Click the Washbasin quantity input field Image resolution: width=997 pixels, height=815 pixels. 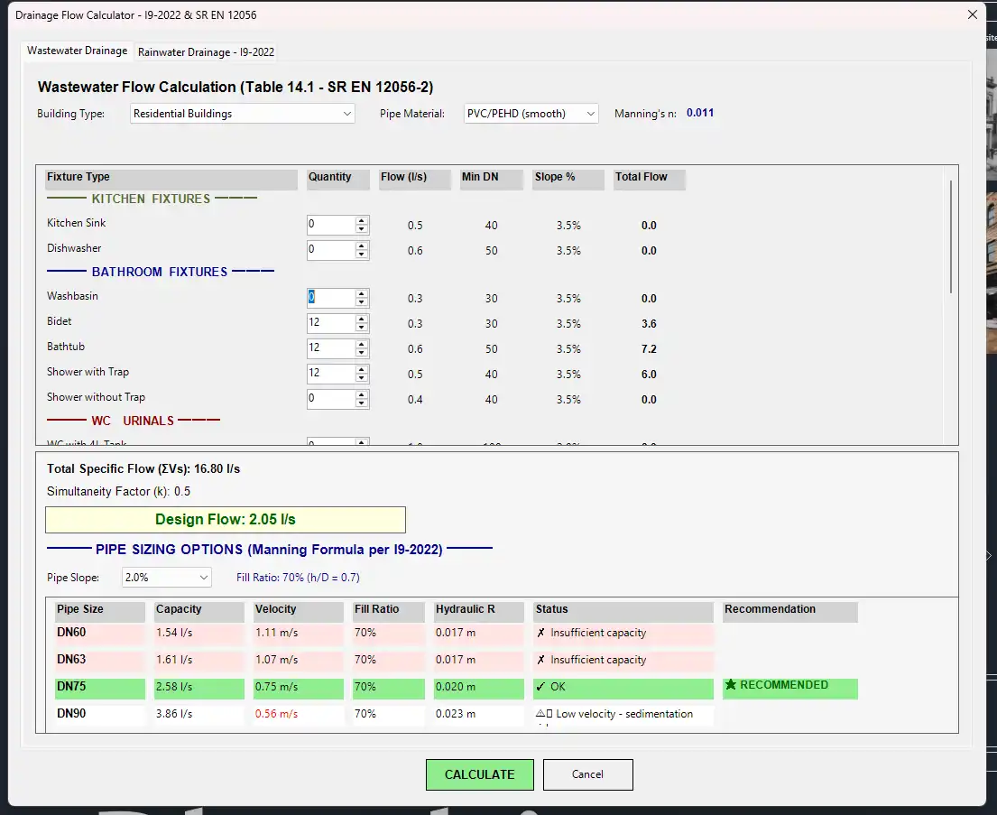tap(330, 298)
